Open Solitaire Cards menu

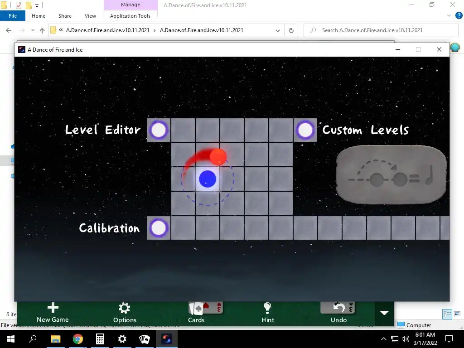click(196, 314)
